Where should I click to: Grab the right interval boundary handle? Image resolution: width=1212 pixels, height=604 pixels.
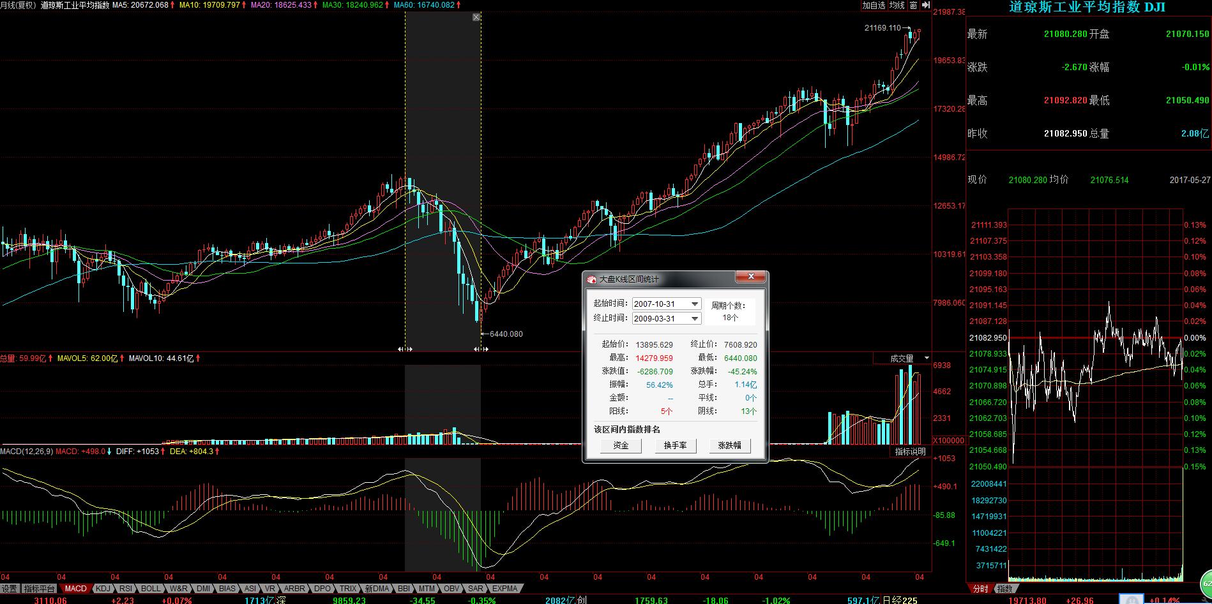pyautogui.click(x=481, y=349)
